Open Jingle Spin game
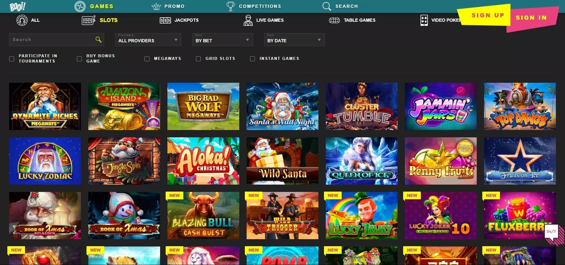The width and height of the screenshot is (565, 265). click(x=124, y=161)
